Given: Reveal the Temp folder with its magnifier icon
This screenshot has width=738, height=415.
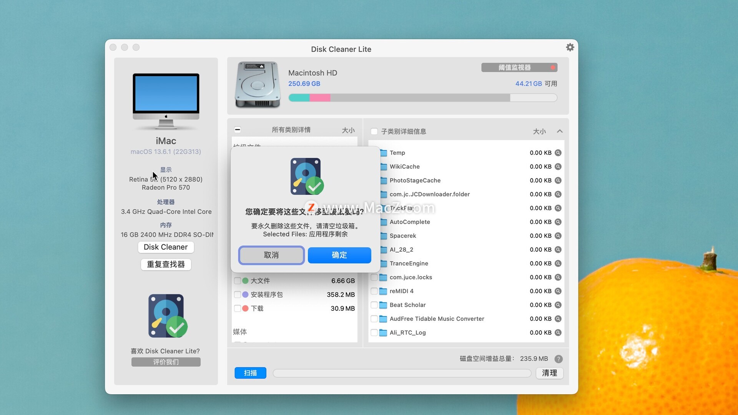Looking at the screenshot, I should pos(558,153).
